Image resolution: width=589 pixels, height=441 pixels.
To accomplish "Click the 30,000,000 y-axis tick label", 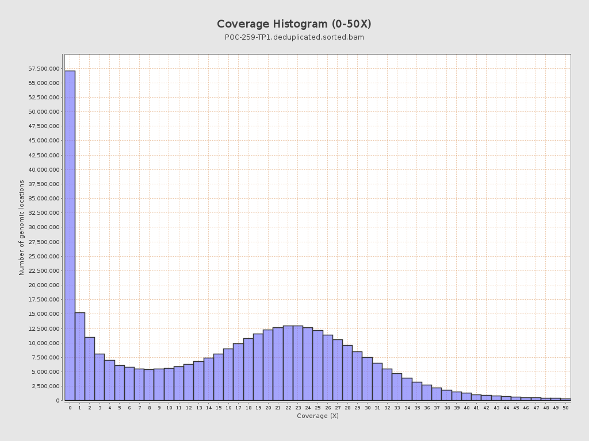I will click(x=43, y=227).
